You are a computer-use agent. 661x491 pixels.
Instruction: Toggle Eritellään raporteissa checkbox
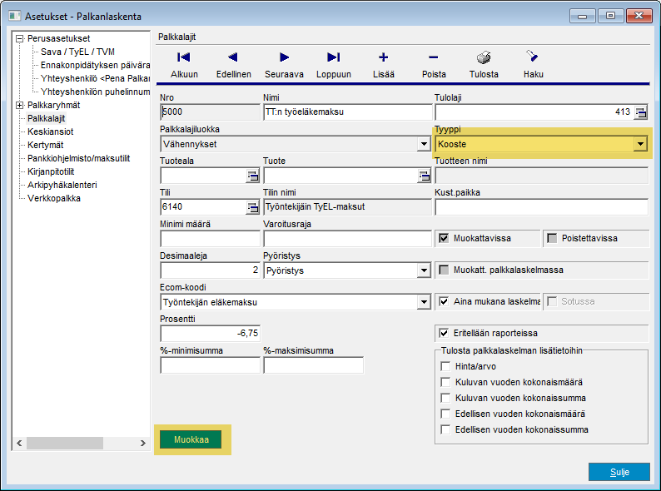[x=444, y=333]
